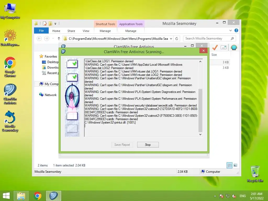Open the muted volume tray icon

(234, 196)
